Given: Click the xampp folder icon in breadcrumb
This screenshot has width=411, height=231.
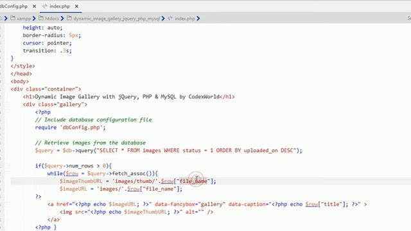Looking at the screenshot, I should click(13, 19).
